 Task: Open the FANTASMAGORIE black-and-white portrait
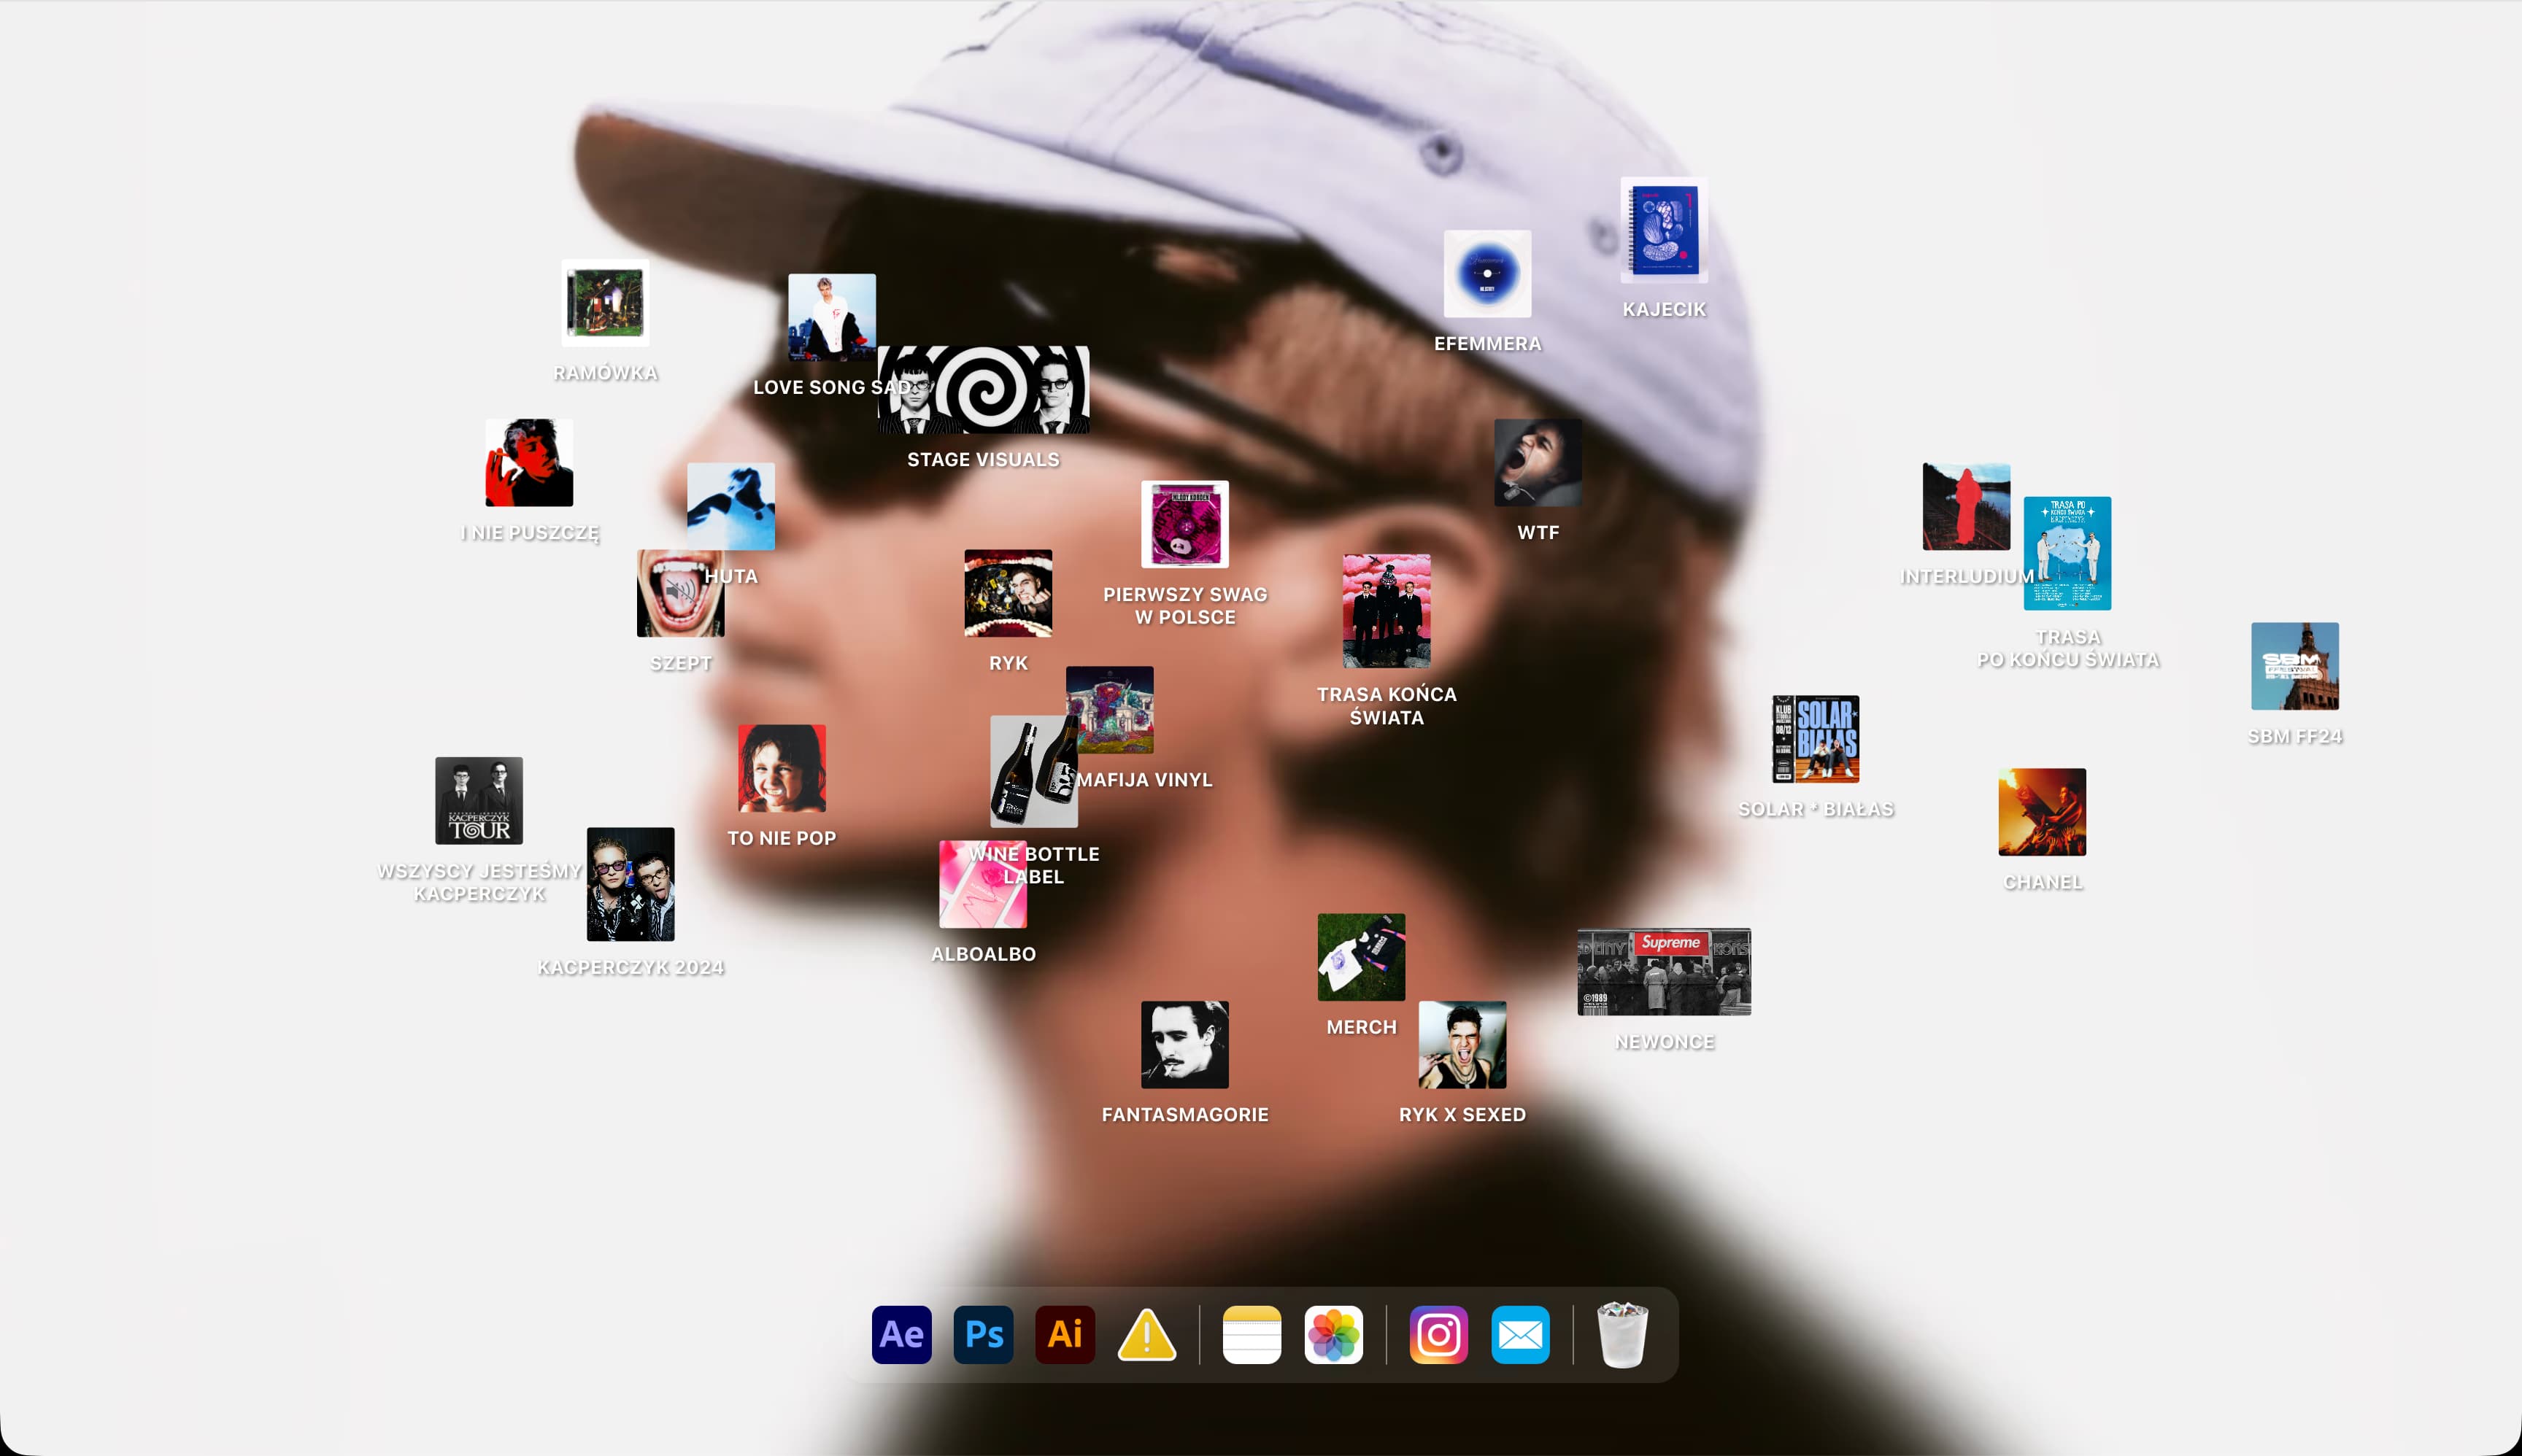(x=1184, y=1044)
